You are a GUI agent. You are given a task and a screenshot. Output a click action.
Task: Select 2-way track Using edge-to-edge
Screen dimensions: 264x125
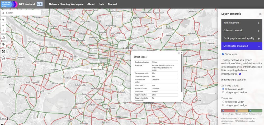(x=223, y=105)
